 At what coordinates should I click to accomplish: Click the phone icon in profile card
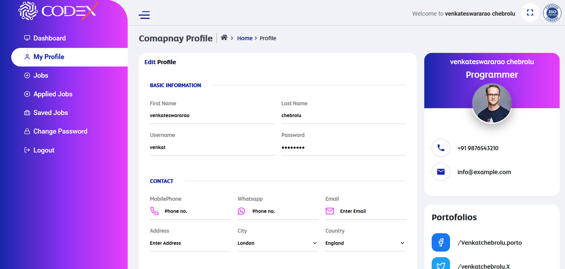(441, 148)
